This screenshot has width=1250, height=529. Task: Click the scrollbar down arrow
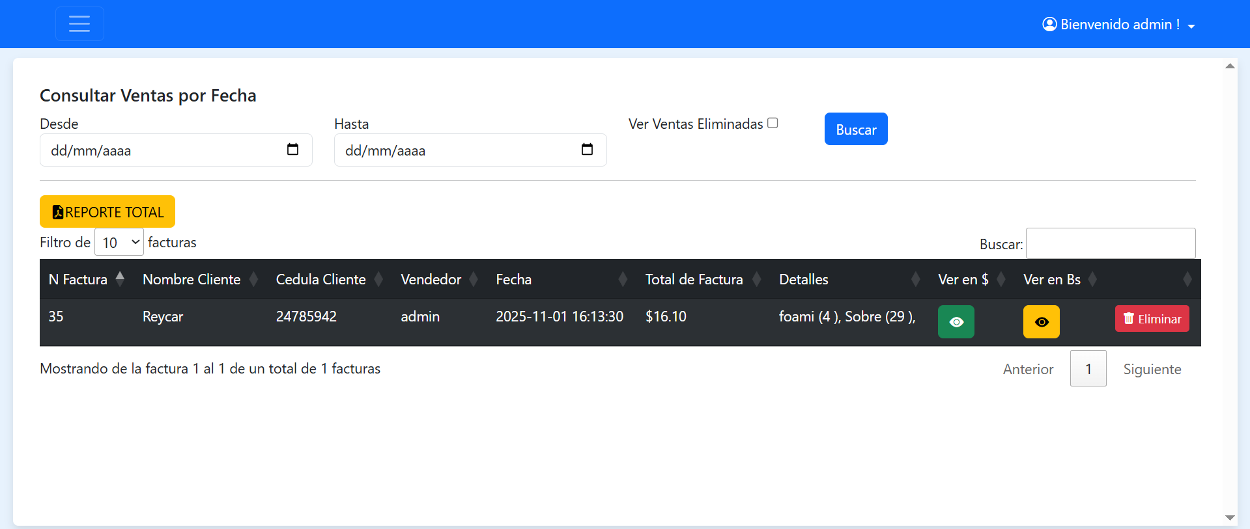pyautogui.click(x=1230, y=518)
